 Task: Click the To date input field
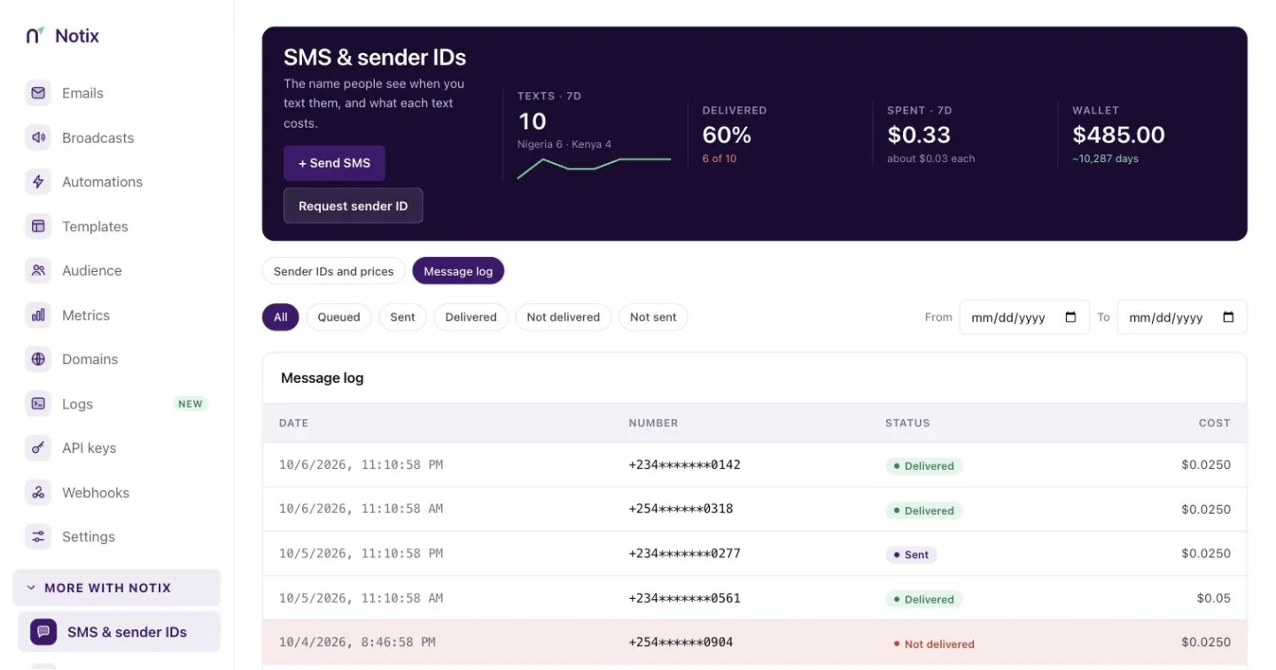[x=1182, y=317]
